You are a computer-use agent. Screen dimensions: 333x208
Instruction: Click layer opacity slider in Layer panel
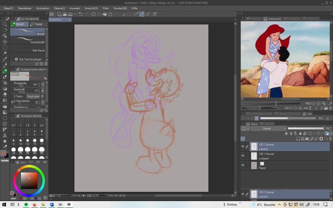[x=306, y=128]
